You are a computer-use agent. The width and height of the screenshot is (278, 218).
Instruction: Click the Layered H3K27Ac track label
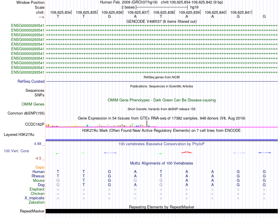[x=19, y=135]
